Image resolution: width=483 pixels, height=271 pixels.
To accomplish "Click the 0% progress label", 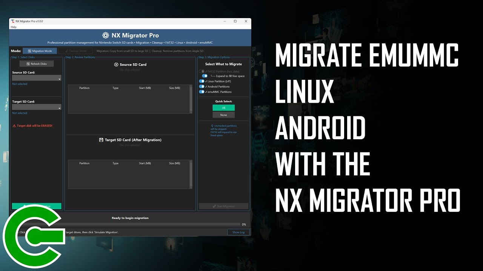I will 244,224.
